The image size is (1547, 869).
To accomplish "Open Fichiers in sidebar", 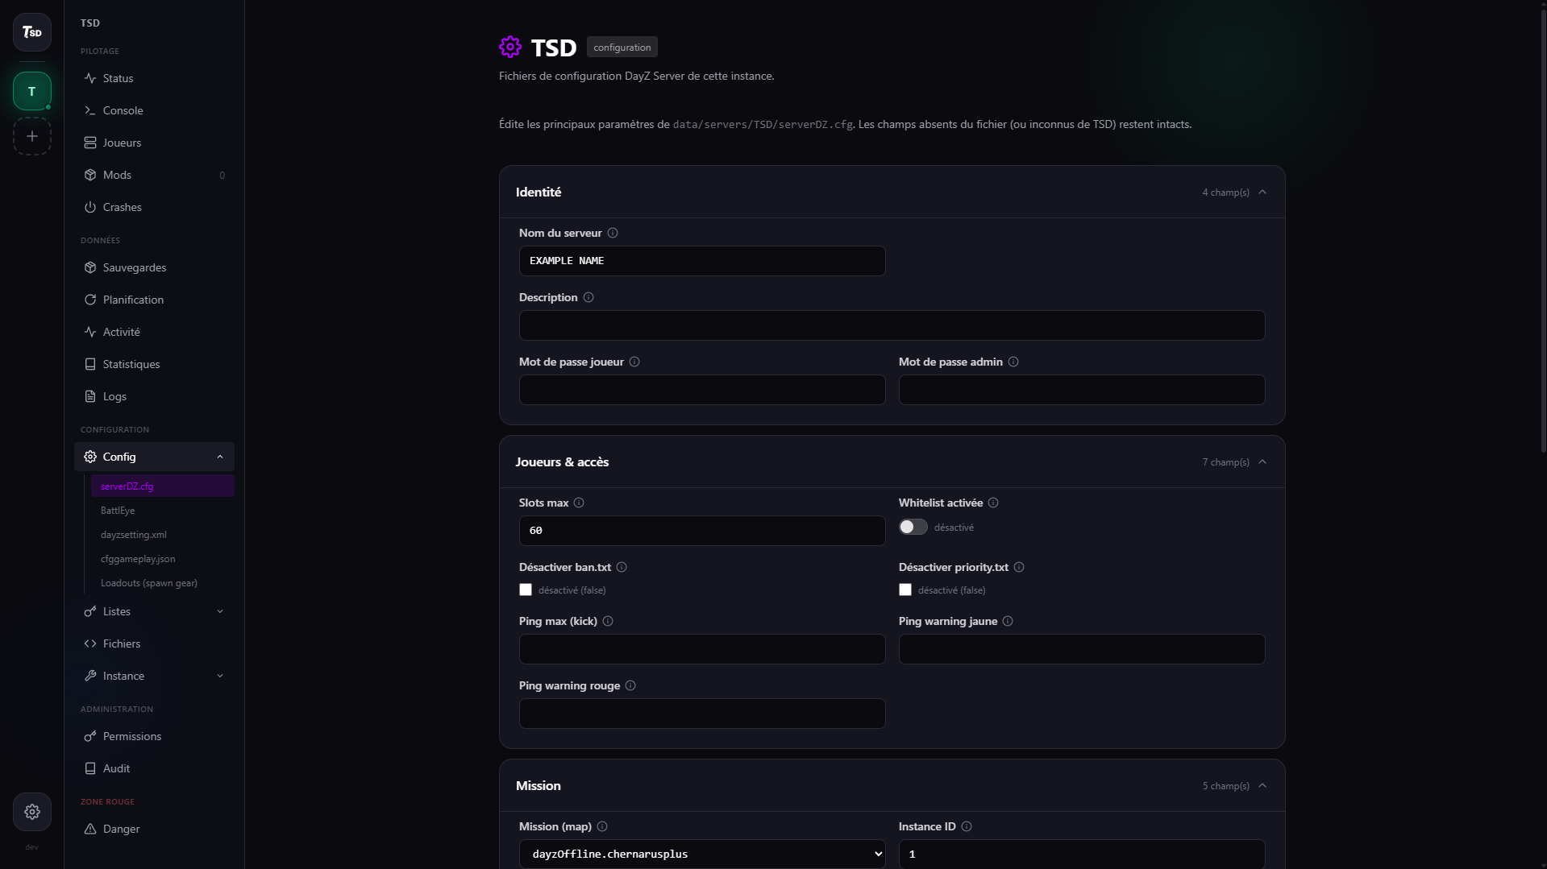I will pos(154,643).
